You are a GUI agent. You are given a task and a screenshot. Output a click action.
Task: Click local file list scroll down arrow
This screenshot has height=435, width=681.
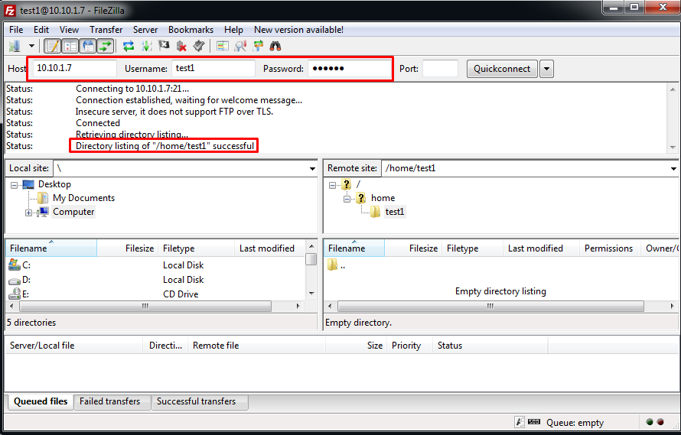[x=311, y=294]
